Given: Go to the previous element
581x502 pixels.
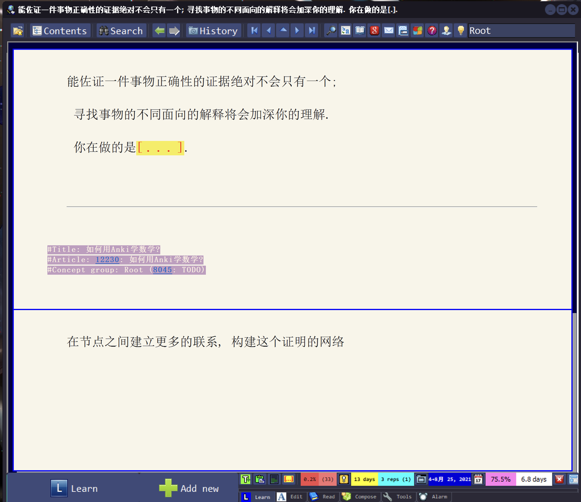Looking at the screenshot, I should point(269,31).
